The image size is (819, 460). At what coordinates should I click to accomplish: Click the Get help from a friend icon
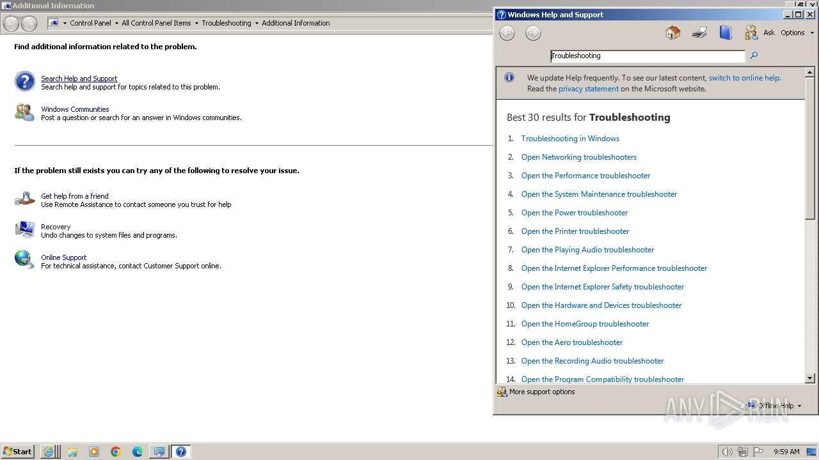[x=24, y=199]
